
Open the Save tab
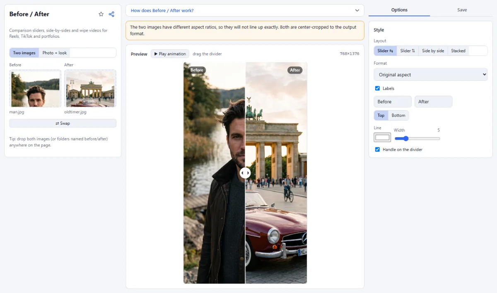pyautogui.click(x=462, y=10)
